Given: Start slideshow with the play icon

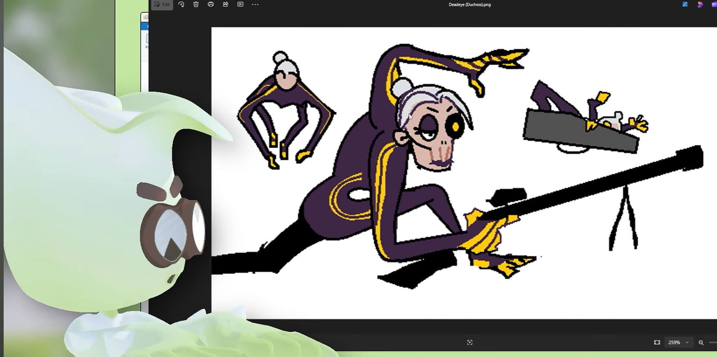Looking at the screenshot, I should pyautogui.click(x=240, y=4).
